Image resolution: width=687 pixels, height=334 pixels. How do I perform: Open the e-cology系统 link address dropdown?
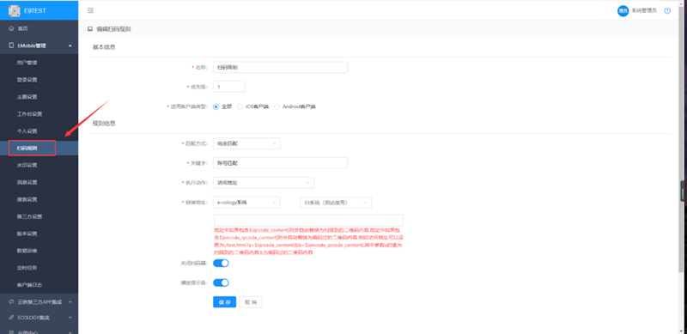click(246, 202)
